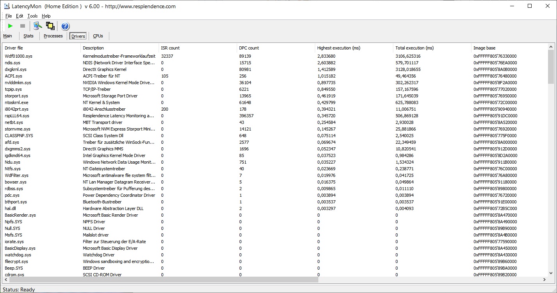557x293 pixels.
Task: Select the Drivers tab
Action: point(78,36)
